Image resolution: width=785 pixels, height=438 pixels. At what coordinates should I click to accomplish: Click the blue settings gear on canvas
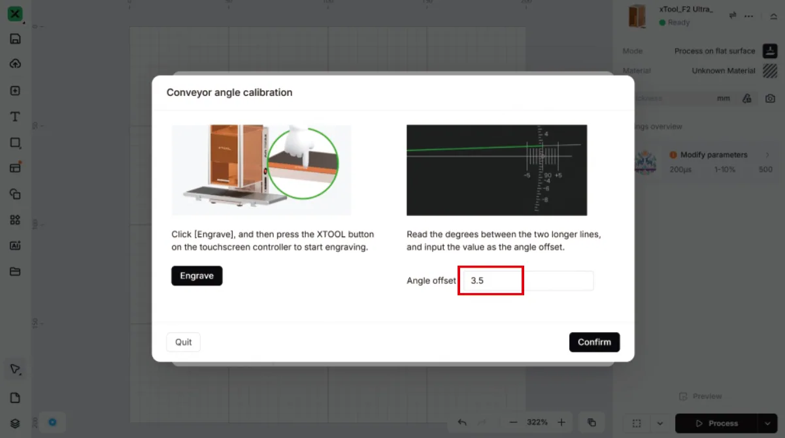point(52,422)
